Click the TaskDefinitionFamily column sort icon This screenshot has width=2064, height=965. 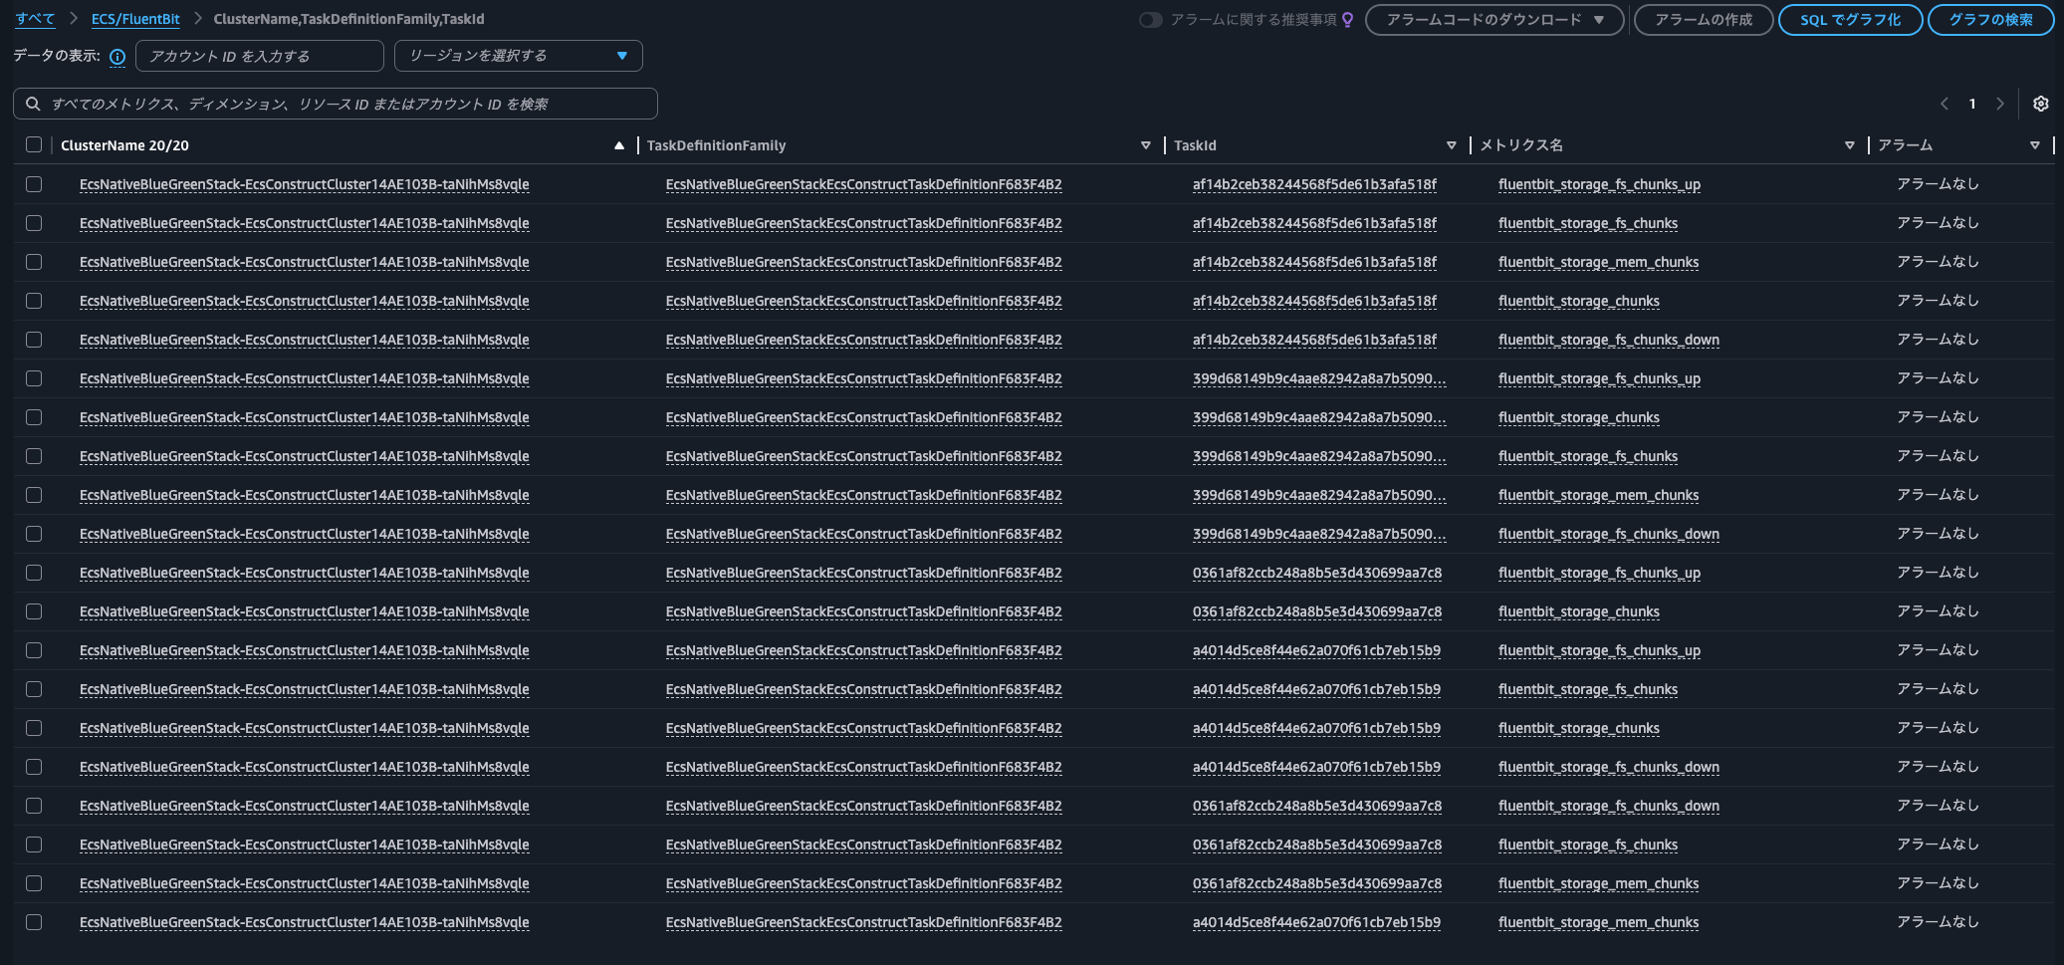pos(1145,145)
